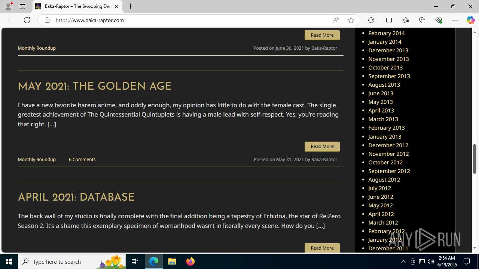479x269 pixels.
Task: Click the address bar URL field
Action: [192, 20]
